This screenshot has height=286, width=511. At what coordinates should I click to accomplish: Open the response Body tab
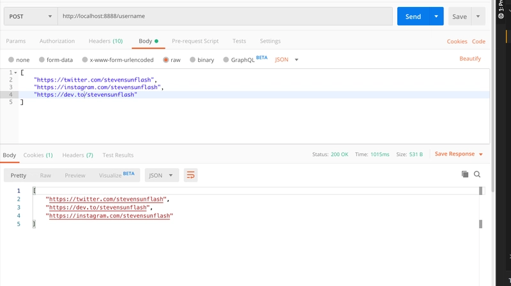[10, 155]
